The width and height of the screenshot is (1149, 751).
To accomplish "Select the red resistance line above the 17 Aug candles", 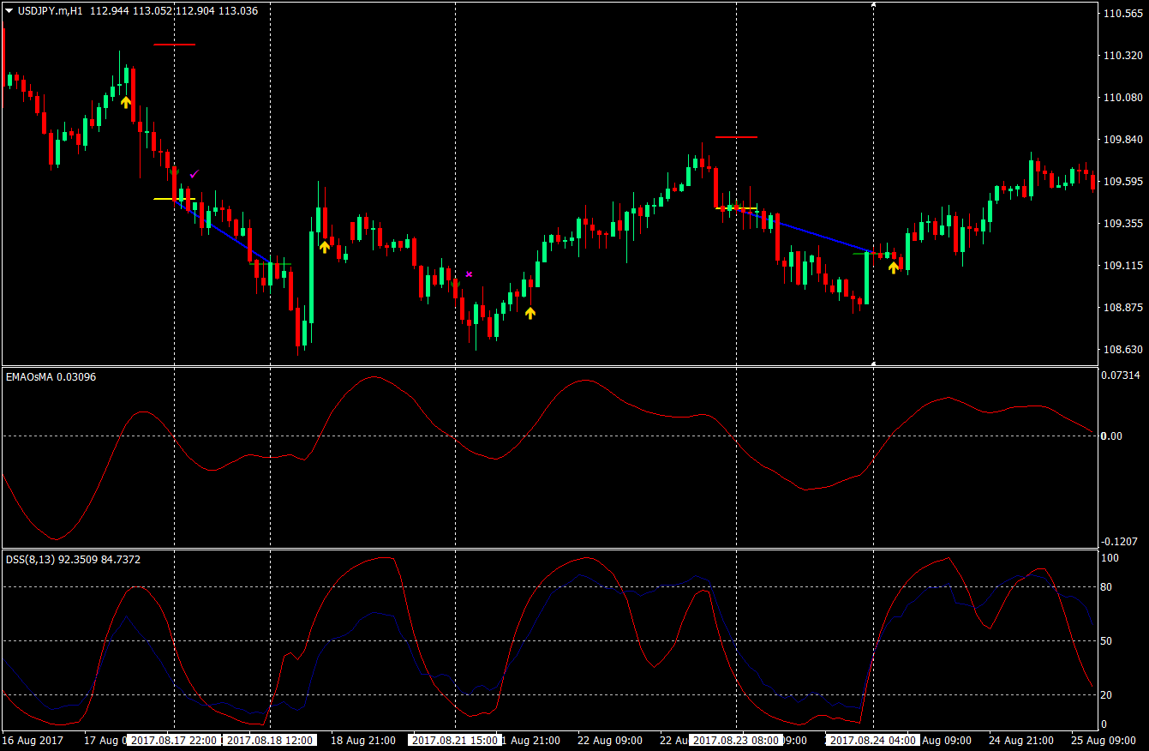I will pyautogui.click(x=176, y=45).
